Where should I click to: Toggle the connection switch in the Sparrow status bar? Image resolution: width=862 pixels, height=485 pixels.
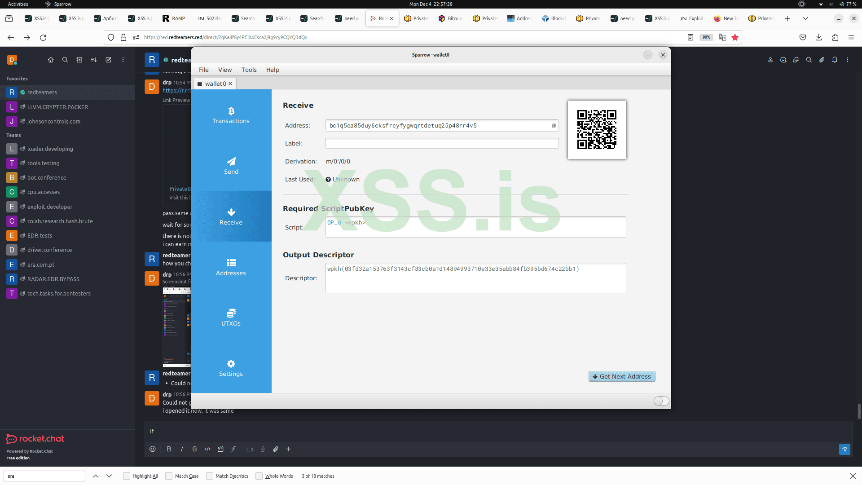click(661, 401)
